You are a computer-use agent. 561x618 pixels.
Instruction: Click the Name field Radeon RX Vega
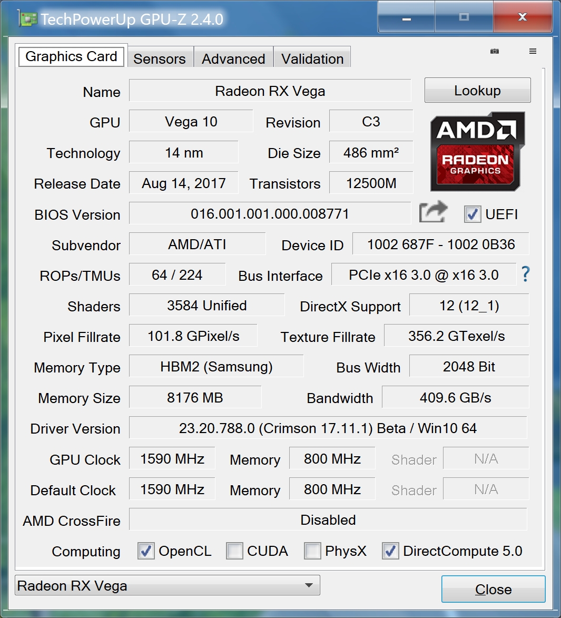(x=270, y=91)
